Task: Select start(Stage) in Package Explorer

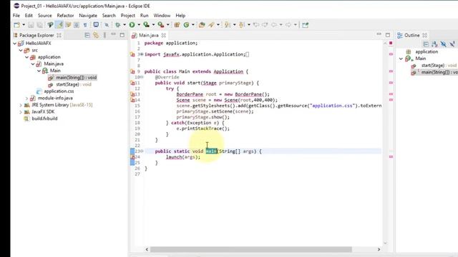Action: 74,84
